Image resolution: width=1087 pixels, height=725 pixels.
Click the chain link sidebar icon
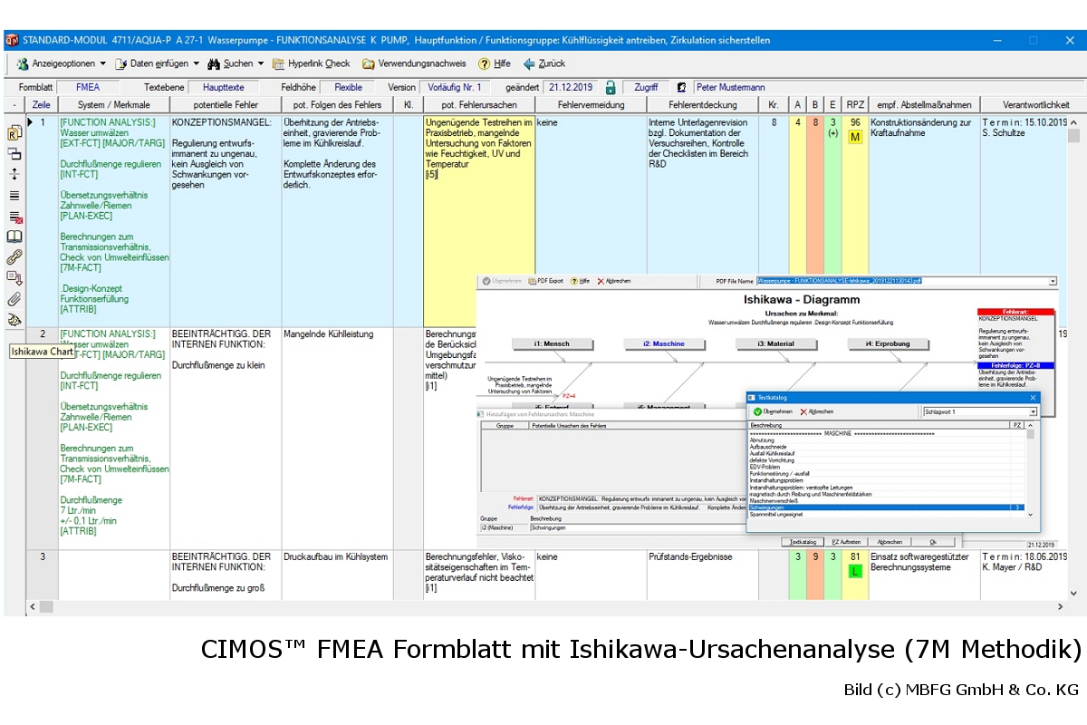(x=14, y=257)
